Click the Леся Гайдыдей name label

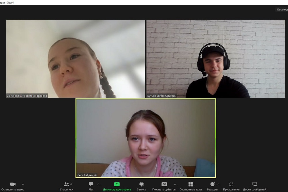(x=87, y=175)
